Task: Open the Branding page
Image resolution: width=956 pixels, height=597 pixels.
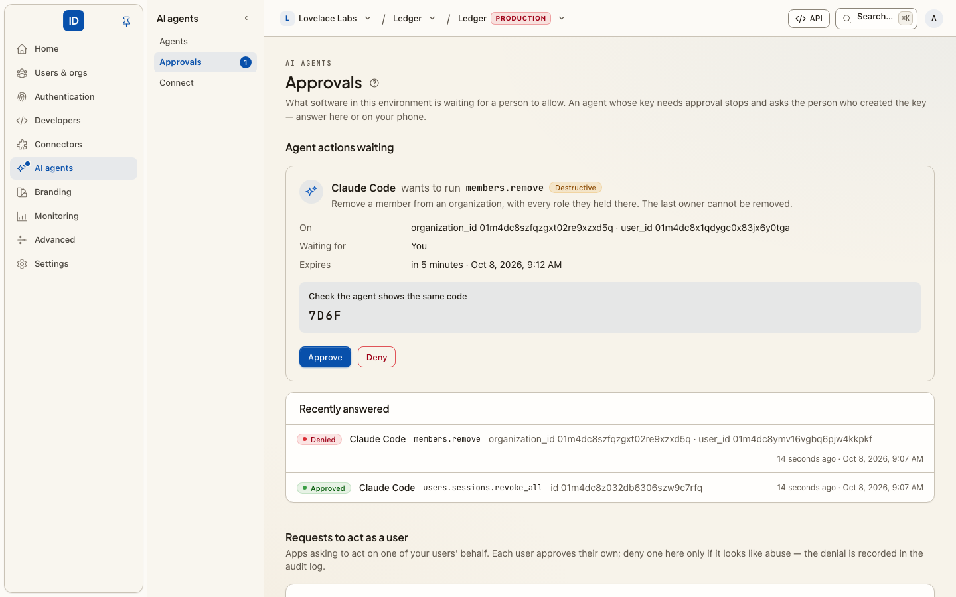Action: (74, 192)
